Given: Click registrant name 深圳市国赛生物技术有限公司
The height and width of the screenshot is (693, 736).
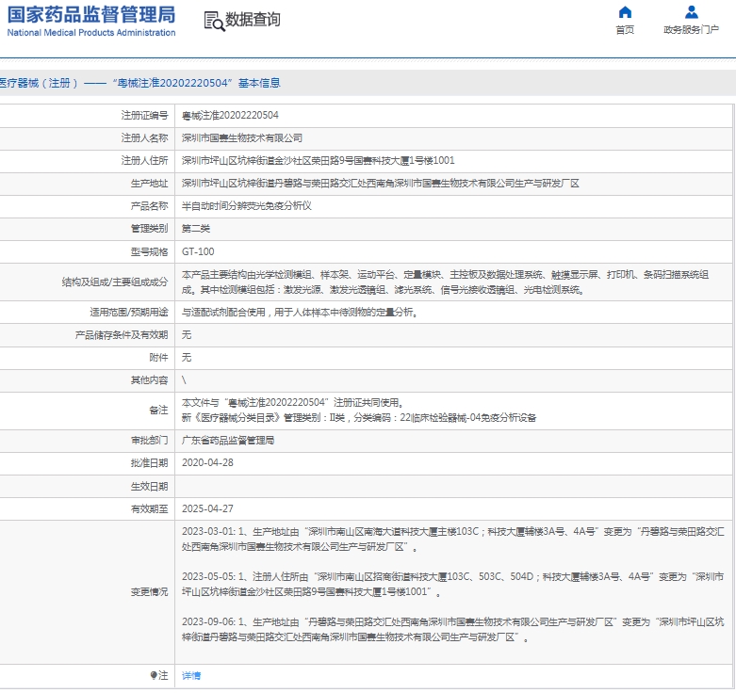Looking at the screenshot, I should (x=242, y=137).
